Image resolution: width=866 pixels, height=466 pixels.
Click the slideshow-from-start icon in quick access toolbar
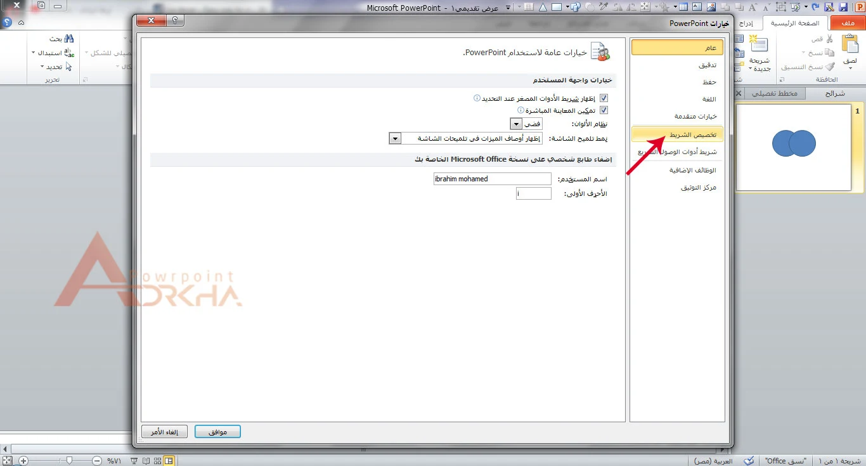[x=795, y=7]
